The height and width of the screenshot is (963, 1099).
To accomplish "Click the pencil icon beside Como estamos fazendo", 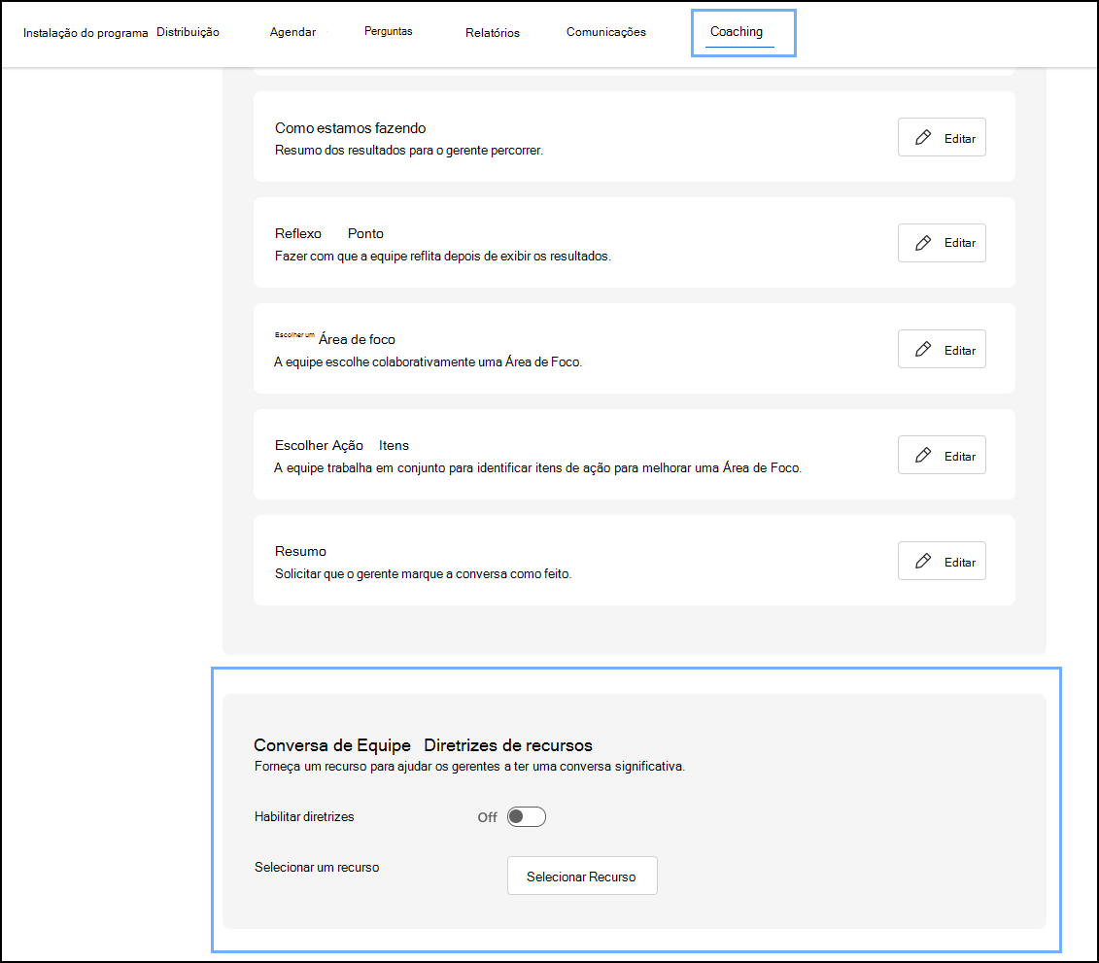I will [921, 136].
